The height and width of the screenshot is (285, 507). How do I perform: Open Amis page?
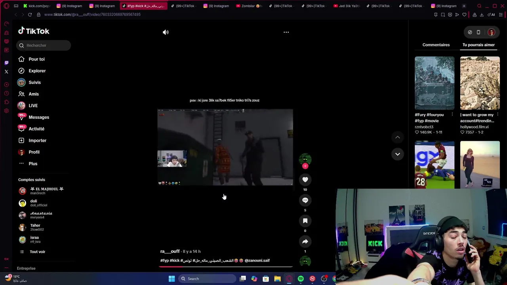[x=34, y=94]
